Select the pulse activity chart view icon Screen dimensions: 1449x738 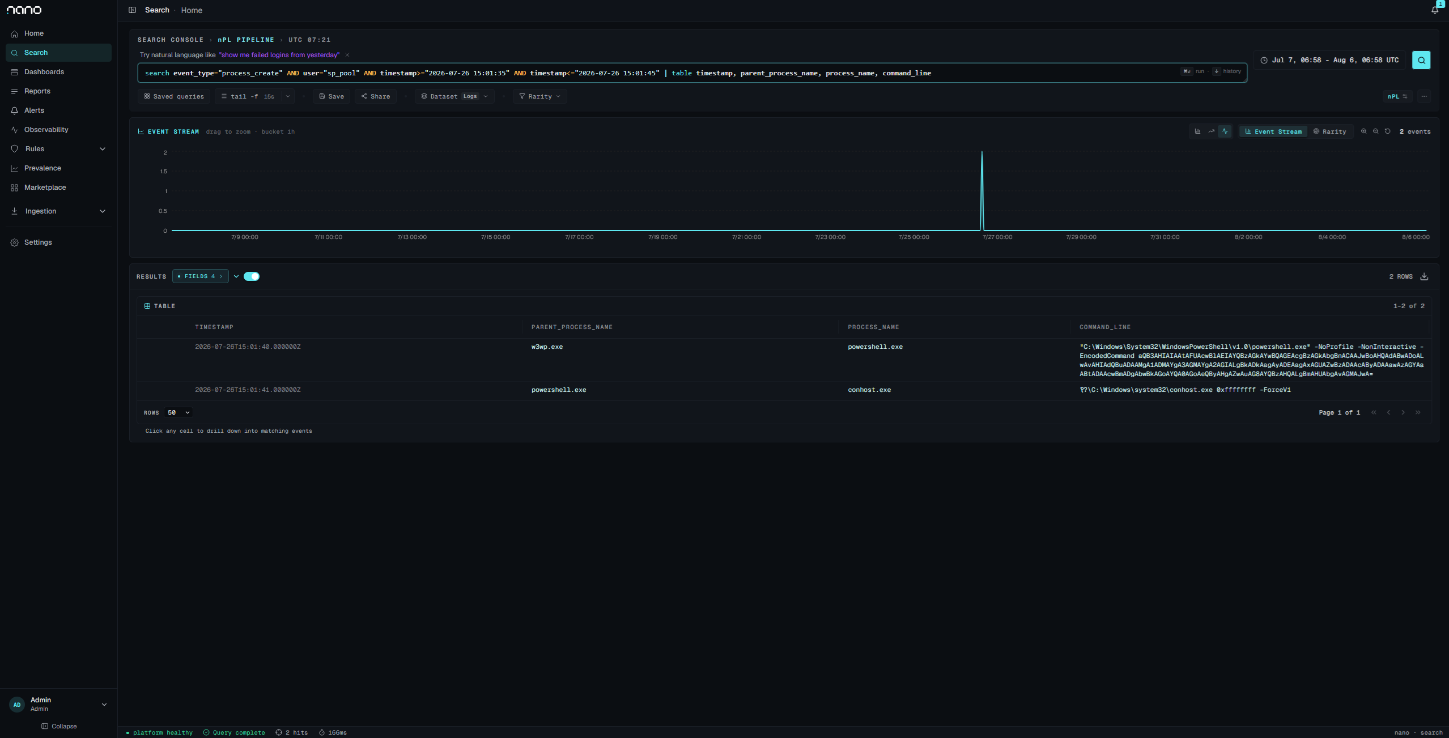tap(1225, 131)
